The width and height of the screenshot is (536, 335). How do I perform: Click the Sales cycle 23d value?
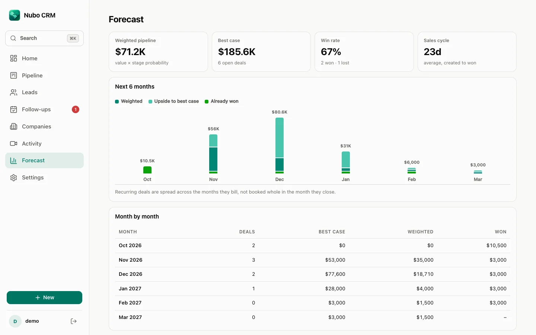click(433, 52)
